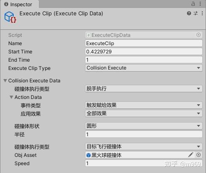This screenshot has height=173, width=206.
Task: Open the 事件类型 dropdown
Action: tap(144, 105)
